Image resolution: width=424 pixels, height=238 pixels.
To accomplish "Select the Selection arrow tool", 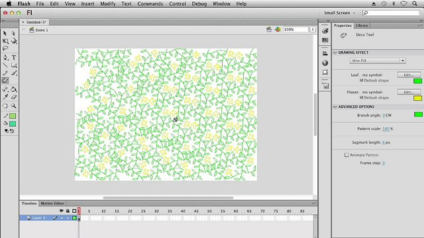I will tap(5, 34).
